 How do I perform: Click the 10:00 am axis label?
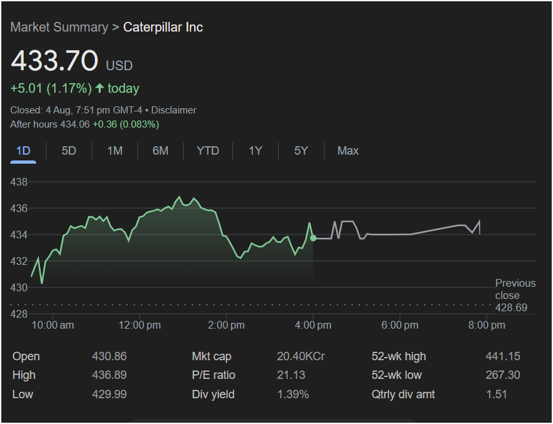click(x=53, y=325)
